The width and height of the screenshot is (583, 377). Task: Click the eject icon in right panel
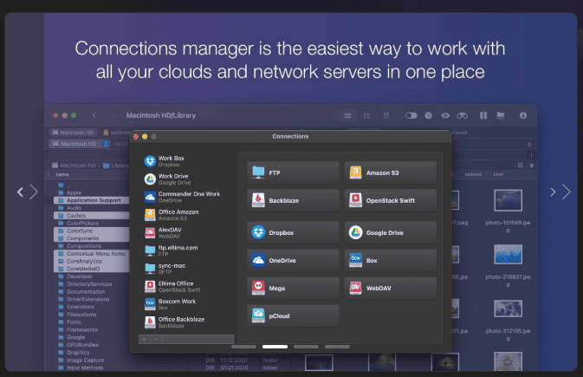click(529, 144)
